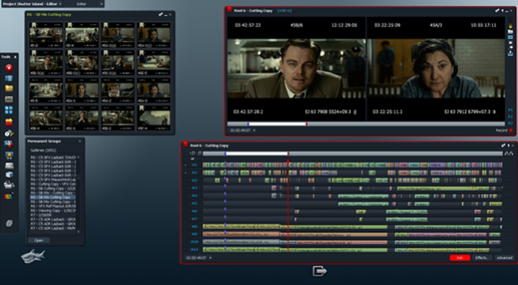Click the wrench settings icon in the Tools panel

pos(8,144)
